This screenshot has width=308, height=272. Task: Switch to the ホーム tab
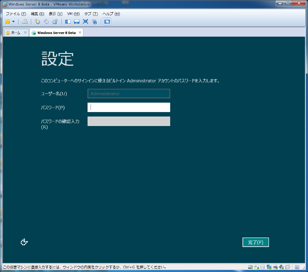15,33
